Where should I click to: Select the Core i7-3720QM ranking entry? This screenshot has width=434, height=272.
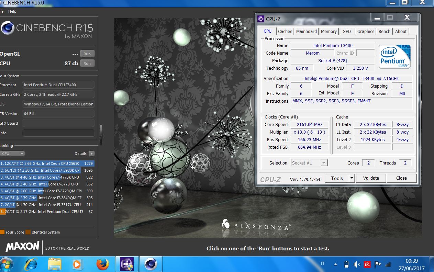(47, 191)
